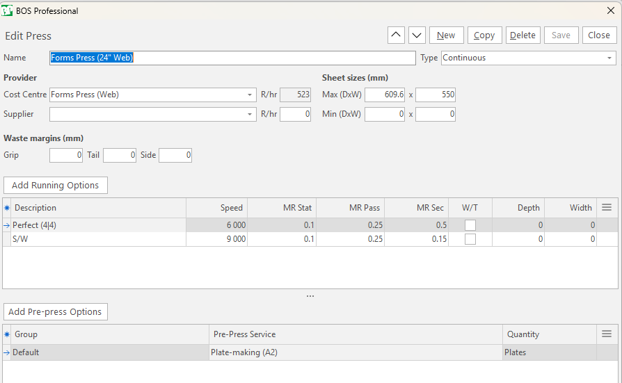622x383 pixels.
Task: Click the Max depth field showing 609.6
Action: point(385,95)
